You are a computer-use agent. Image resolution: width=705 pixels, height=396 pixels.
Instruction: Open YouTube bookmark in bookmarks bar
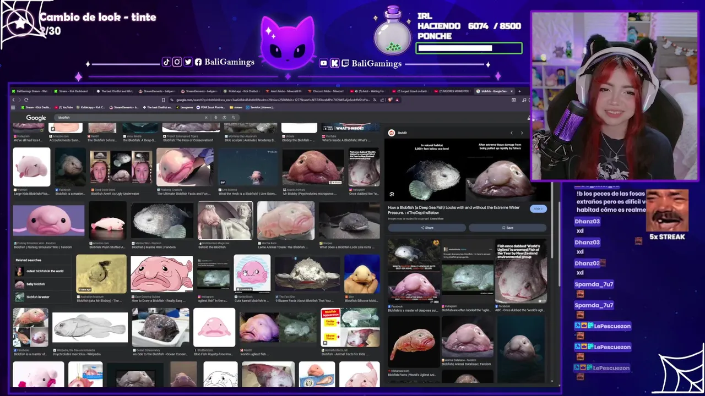64,107
